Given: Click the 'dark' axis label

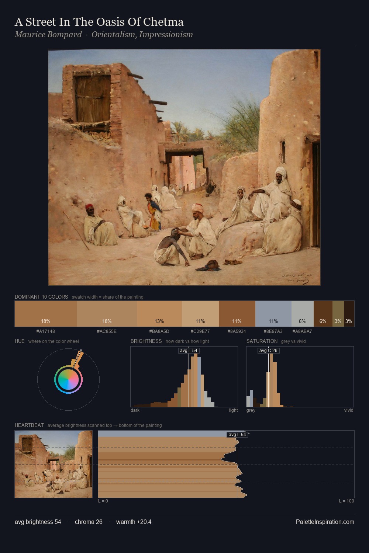Looking at the screenshot, I should click(x=135, y=410).
